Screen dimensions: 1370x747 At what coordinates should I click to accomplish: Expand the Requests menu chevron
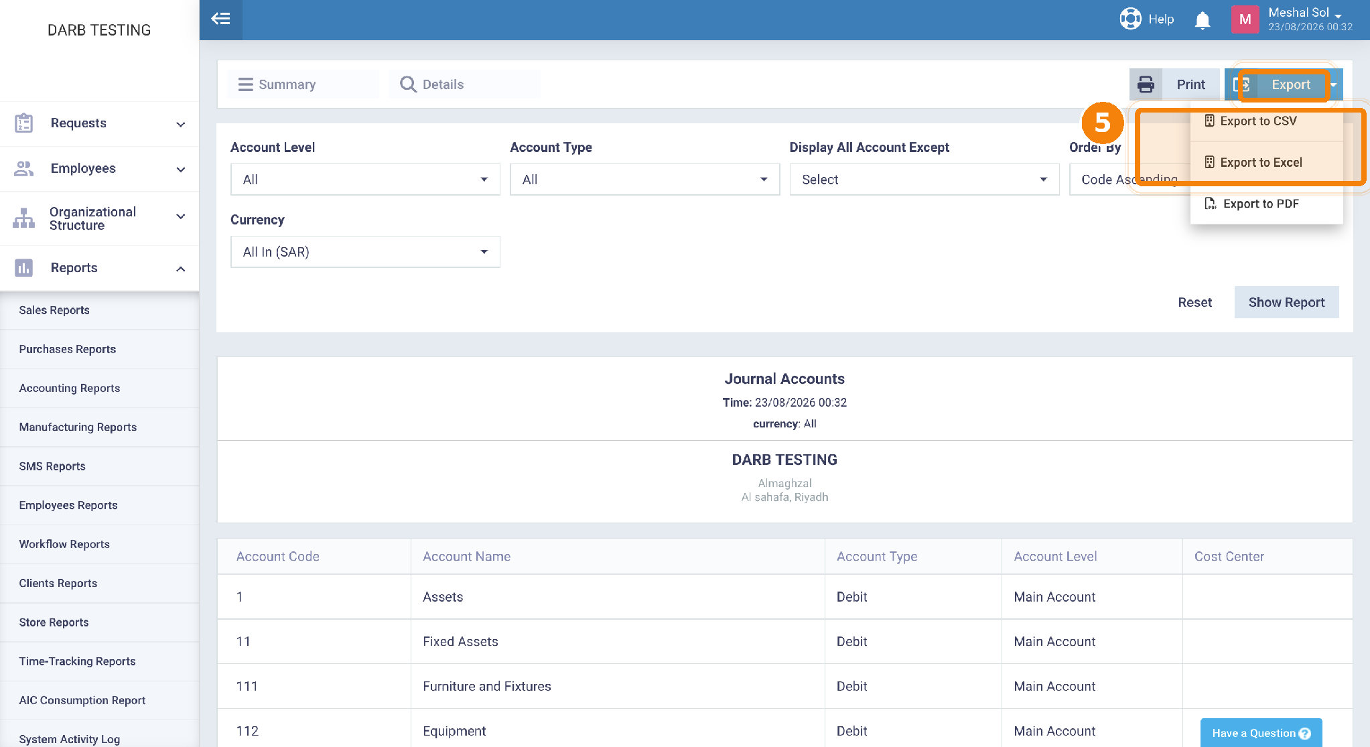(x=180, y=124)
